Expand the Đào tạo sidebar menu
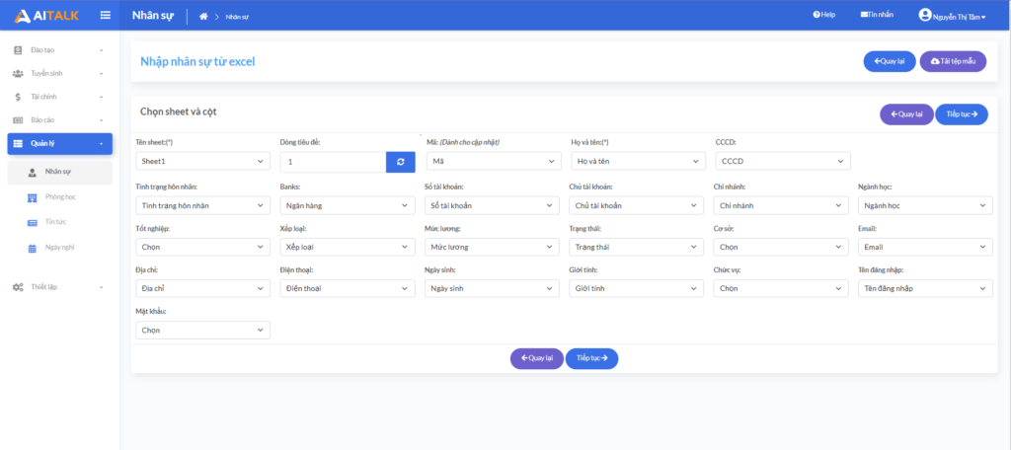This screenshot has height=450, width=1011. click(59, 49)
